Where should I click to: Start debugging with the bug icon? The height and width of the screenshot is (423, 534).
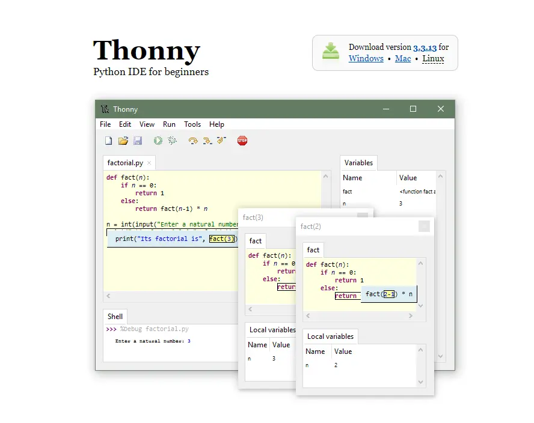pyautogui.click(x=173, y=141)
